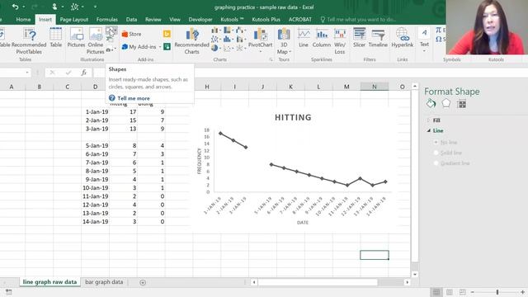Insert a Timeline filter
528x297 pixels.
click(x=378, y=38)
